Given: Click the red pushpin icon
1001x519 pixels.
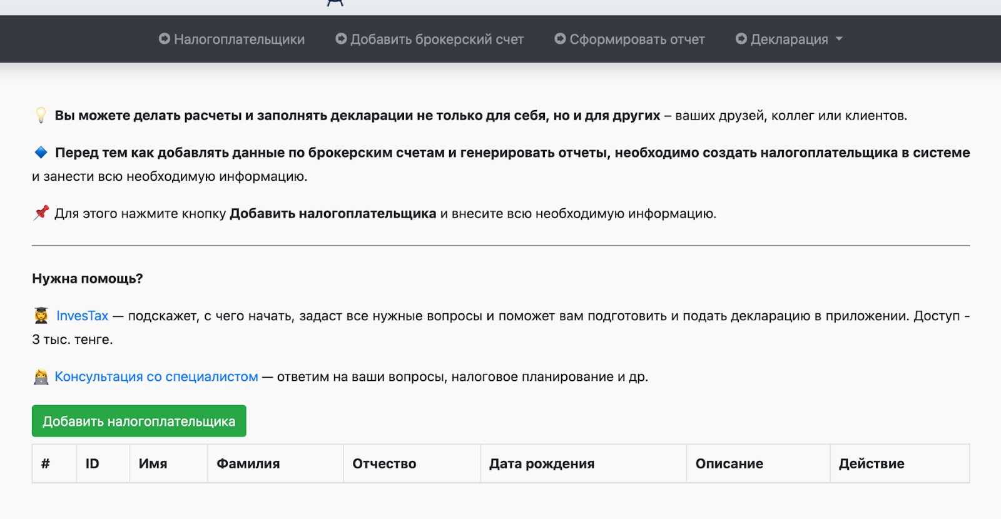Looking at the screenshot, I should click(41, 213).
